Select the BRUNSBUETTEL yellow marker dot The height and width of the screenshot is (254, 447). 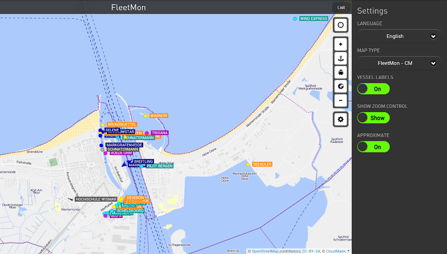click(x=103, y=125)
